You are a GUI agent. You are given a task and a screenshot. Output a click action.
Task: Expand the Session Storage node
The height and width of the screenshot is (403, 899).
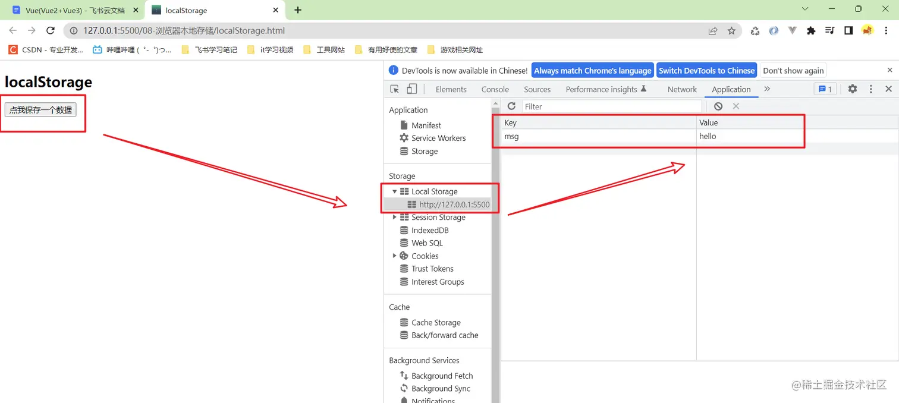[x=394, y=217]
